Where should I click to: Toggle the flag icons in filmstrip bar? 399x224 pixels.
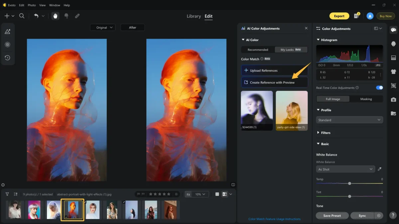pos(141,194)
